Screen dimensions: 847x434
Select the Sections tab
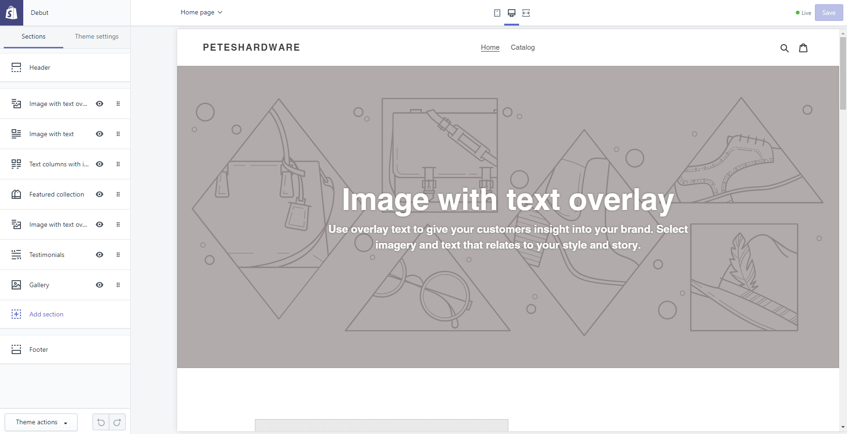(33, 36)
